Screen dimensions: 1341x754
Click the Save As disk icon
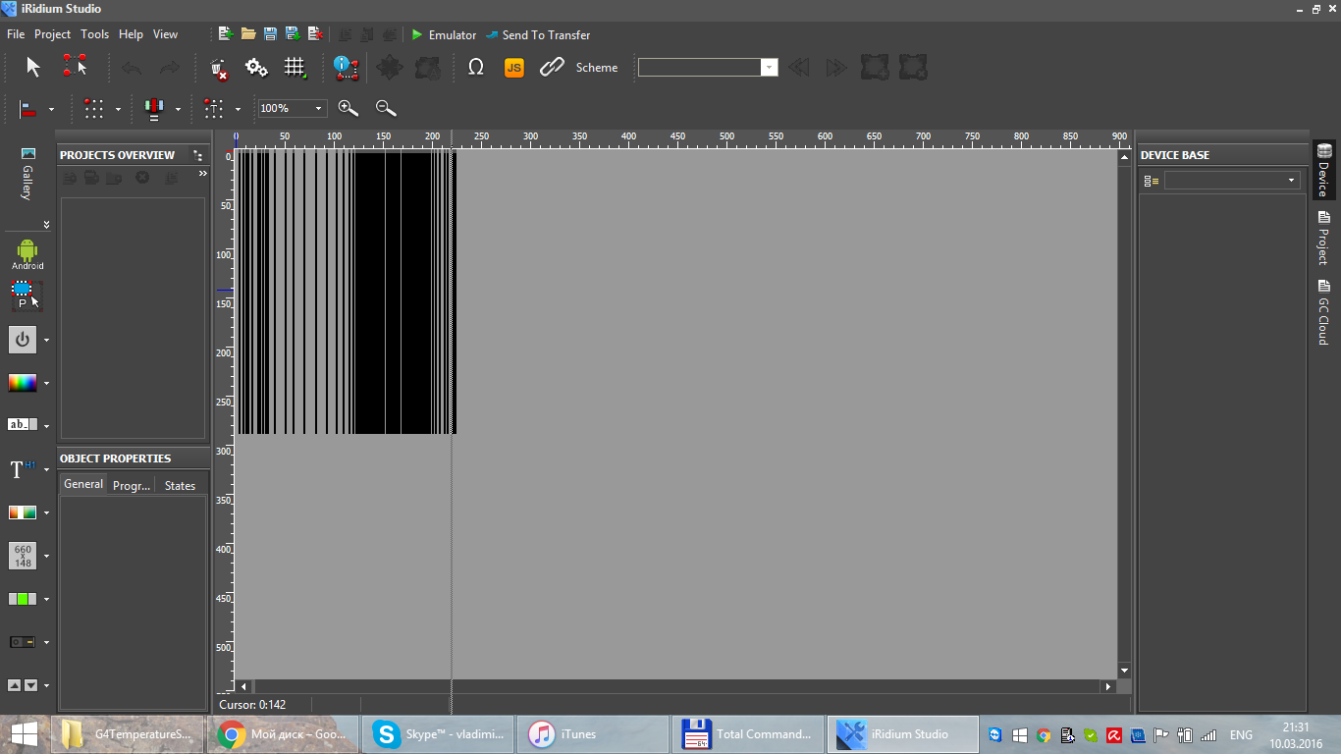(293, 34)
